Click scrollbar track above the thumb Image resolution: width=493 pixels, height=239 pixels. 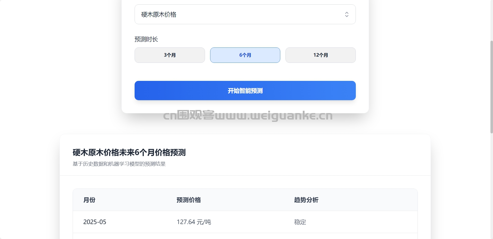pyautogui.click(x=491, y=20)
